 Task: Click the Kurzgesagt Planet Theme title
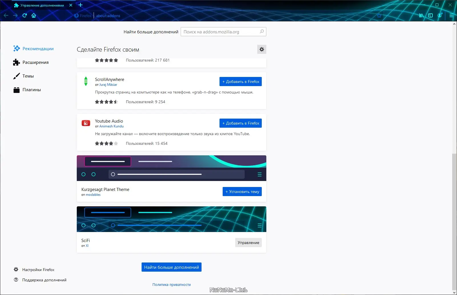pos(105,190)
